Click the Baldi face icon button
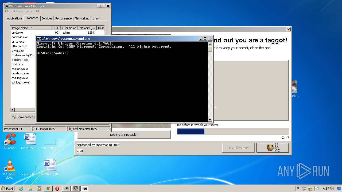 (x=273, y=147)
